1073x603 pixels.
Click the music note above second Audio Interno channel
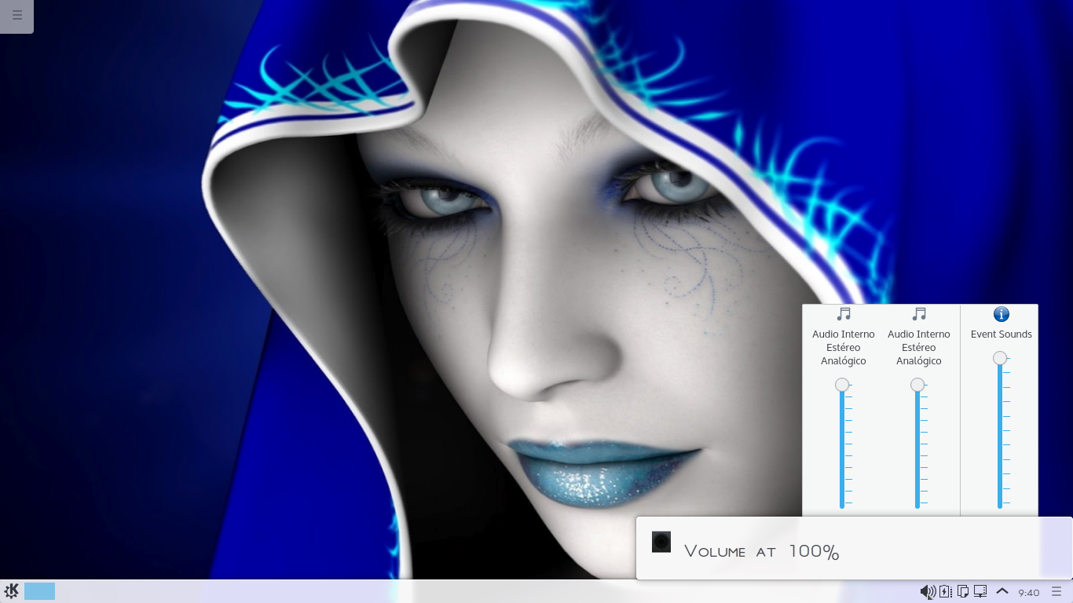coord(919,314)
